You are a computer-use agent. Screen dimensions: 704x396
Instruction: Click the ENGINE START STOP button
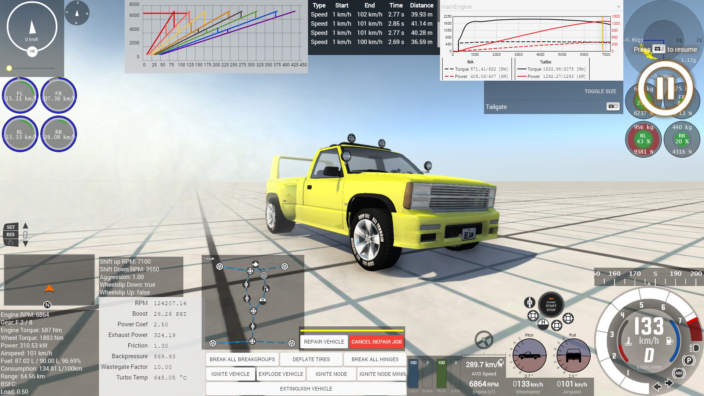click(551, 305)
